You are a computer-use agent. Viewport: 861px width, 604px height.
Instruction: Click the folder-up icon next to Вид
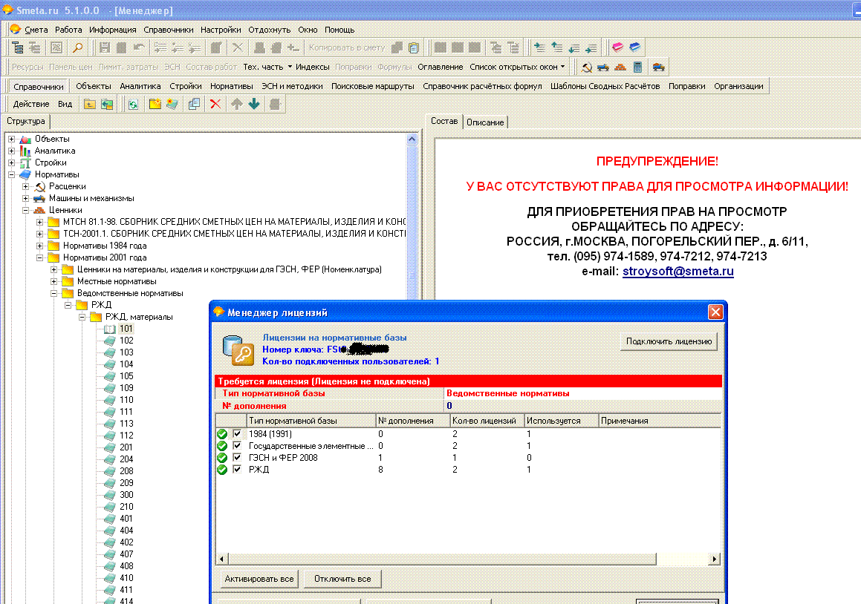[x=89, y=104]
